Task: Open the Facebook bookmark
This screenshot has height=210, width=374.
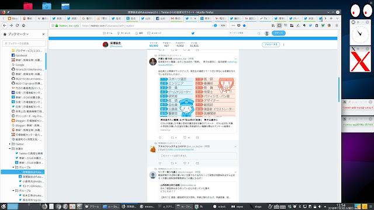Action: (19, 55)
